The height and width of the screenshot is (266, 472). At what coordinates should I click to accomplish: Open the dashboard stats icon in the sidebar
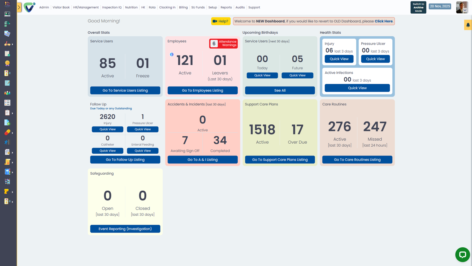(x=7, y=4)
